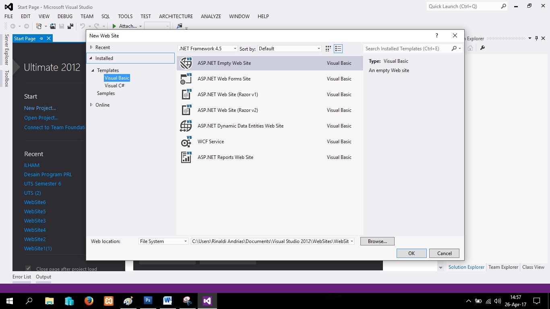Open Firefox from the taskbar

click(89, 301)
